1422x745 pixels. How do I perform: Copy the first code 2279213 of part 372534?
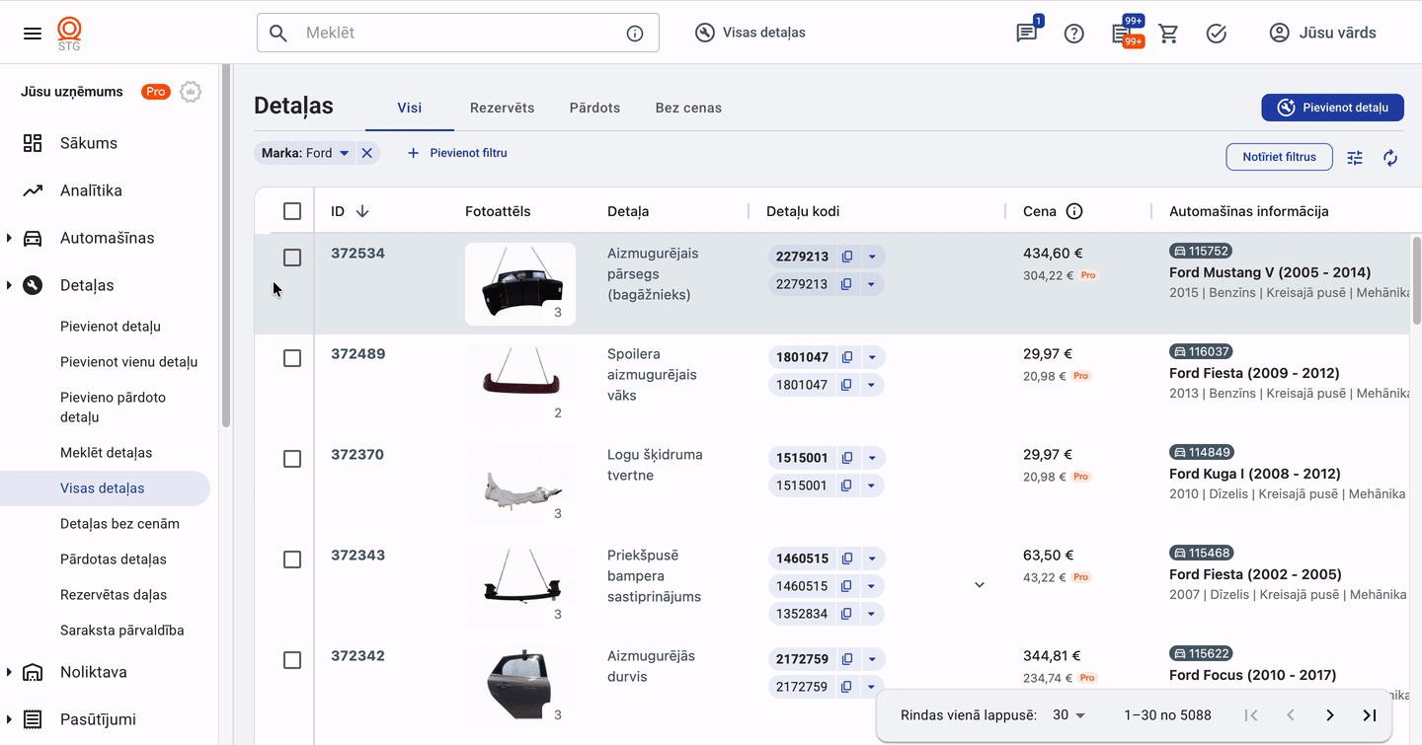point(847,257)
